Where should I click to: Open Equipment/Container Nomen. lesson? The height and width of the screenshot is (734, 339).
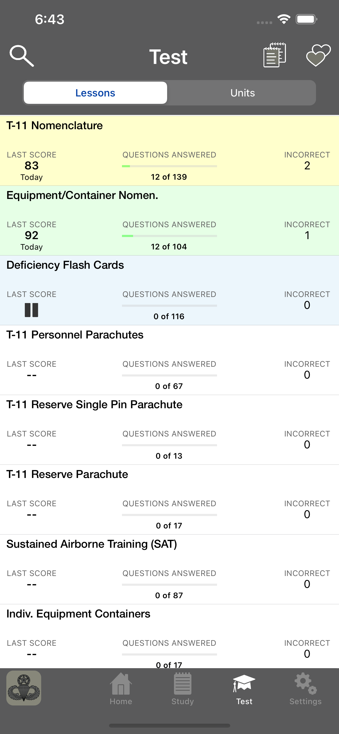point(169,221)
